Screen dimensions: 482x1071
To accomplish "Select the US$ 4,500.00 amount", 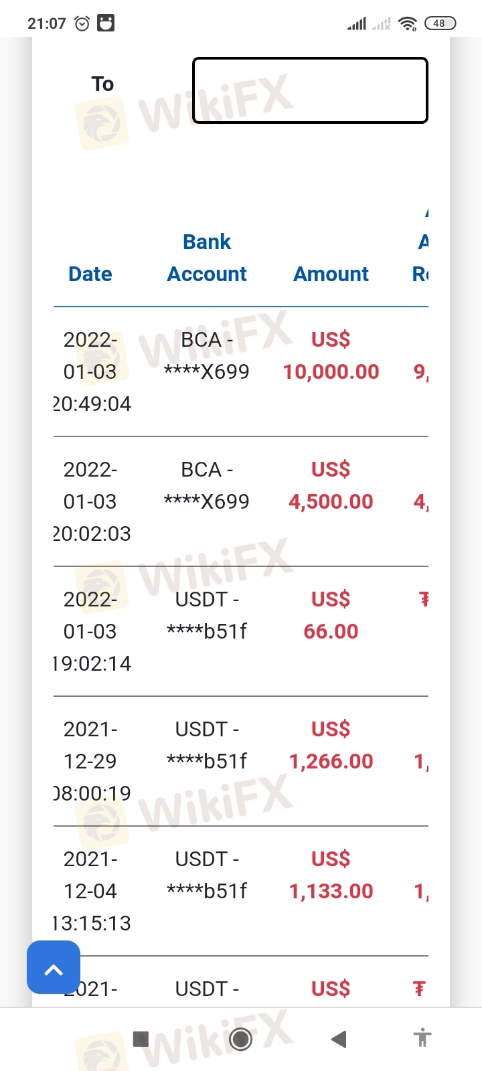I will 331,486.
